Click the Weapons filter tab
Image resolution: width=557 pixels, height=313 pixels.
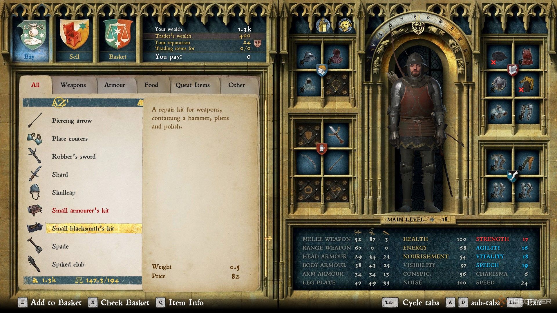click(x=73, y=85)
